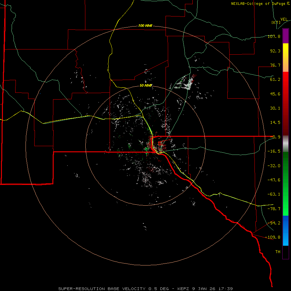This screenshot has height=291, width=291.
Task: Click the blue segment of the color bar
Action: coord(286,231)
